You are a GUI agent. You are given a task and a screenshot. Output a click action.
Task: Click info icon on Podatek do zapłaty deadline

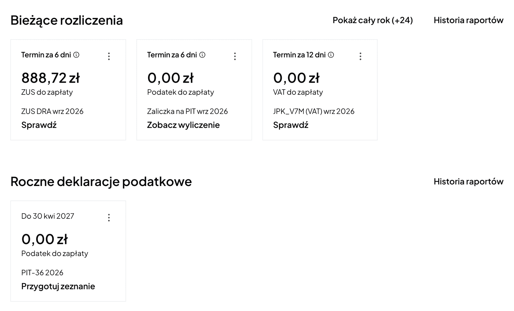[202, 55]
